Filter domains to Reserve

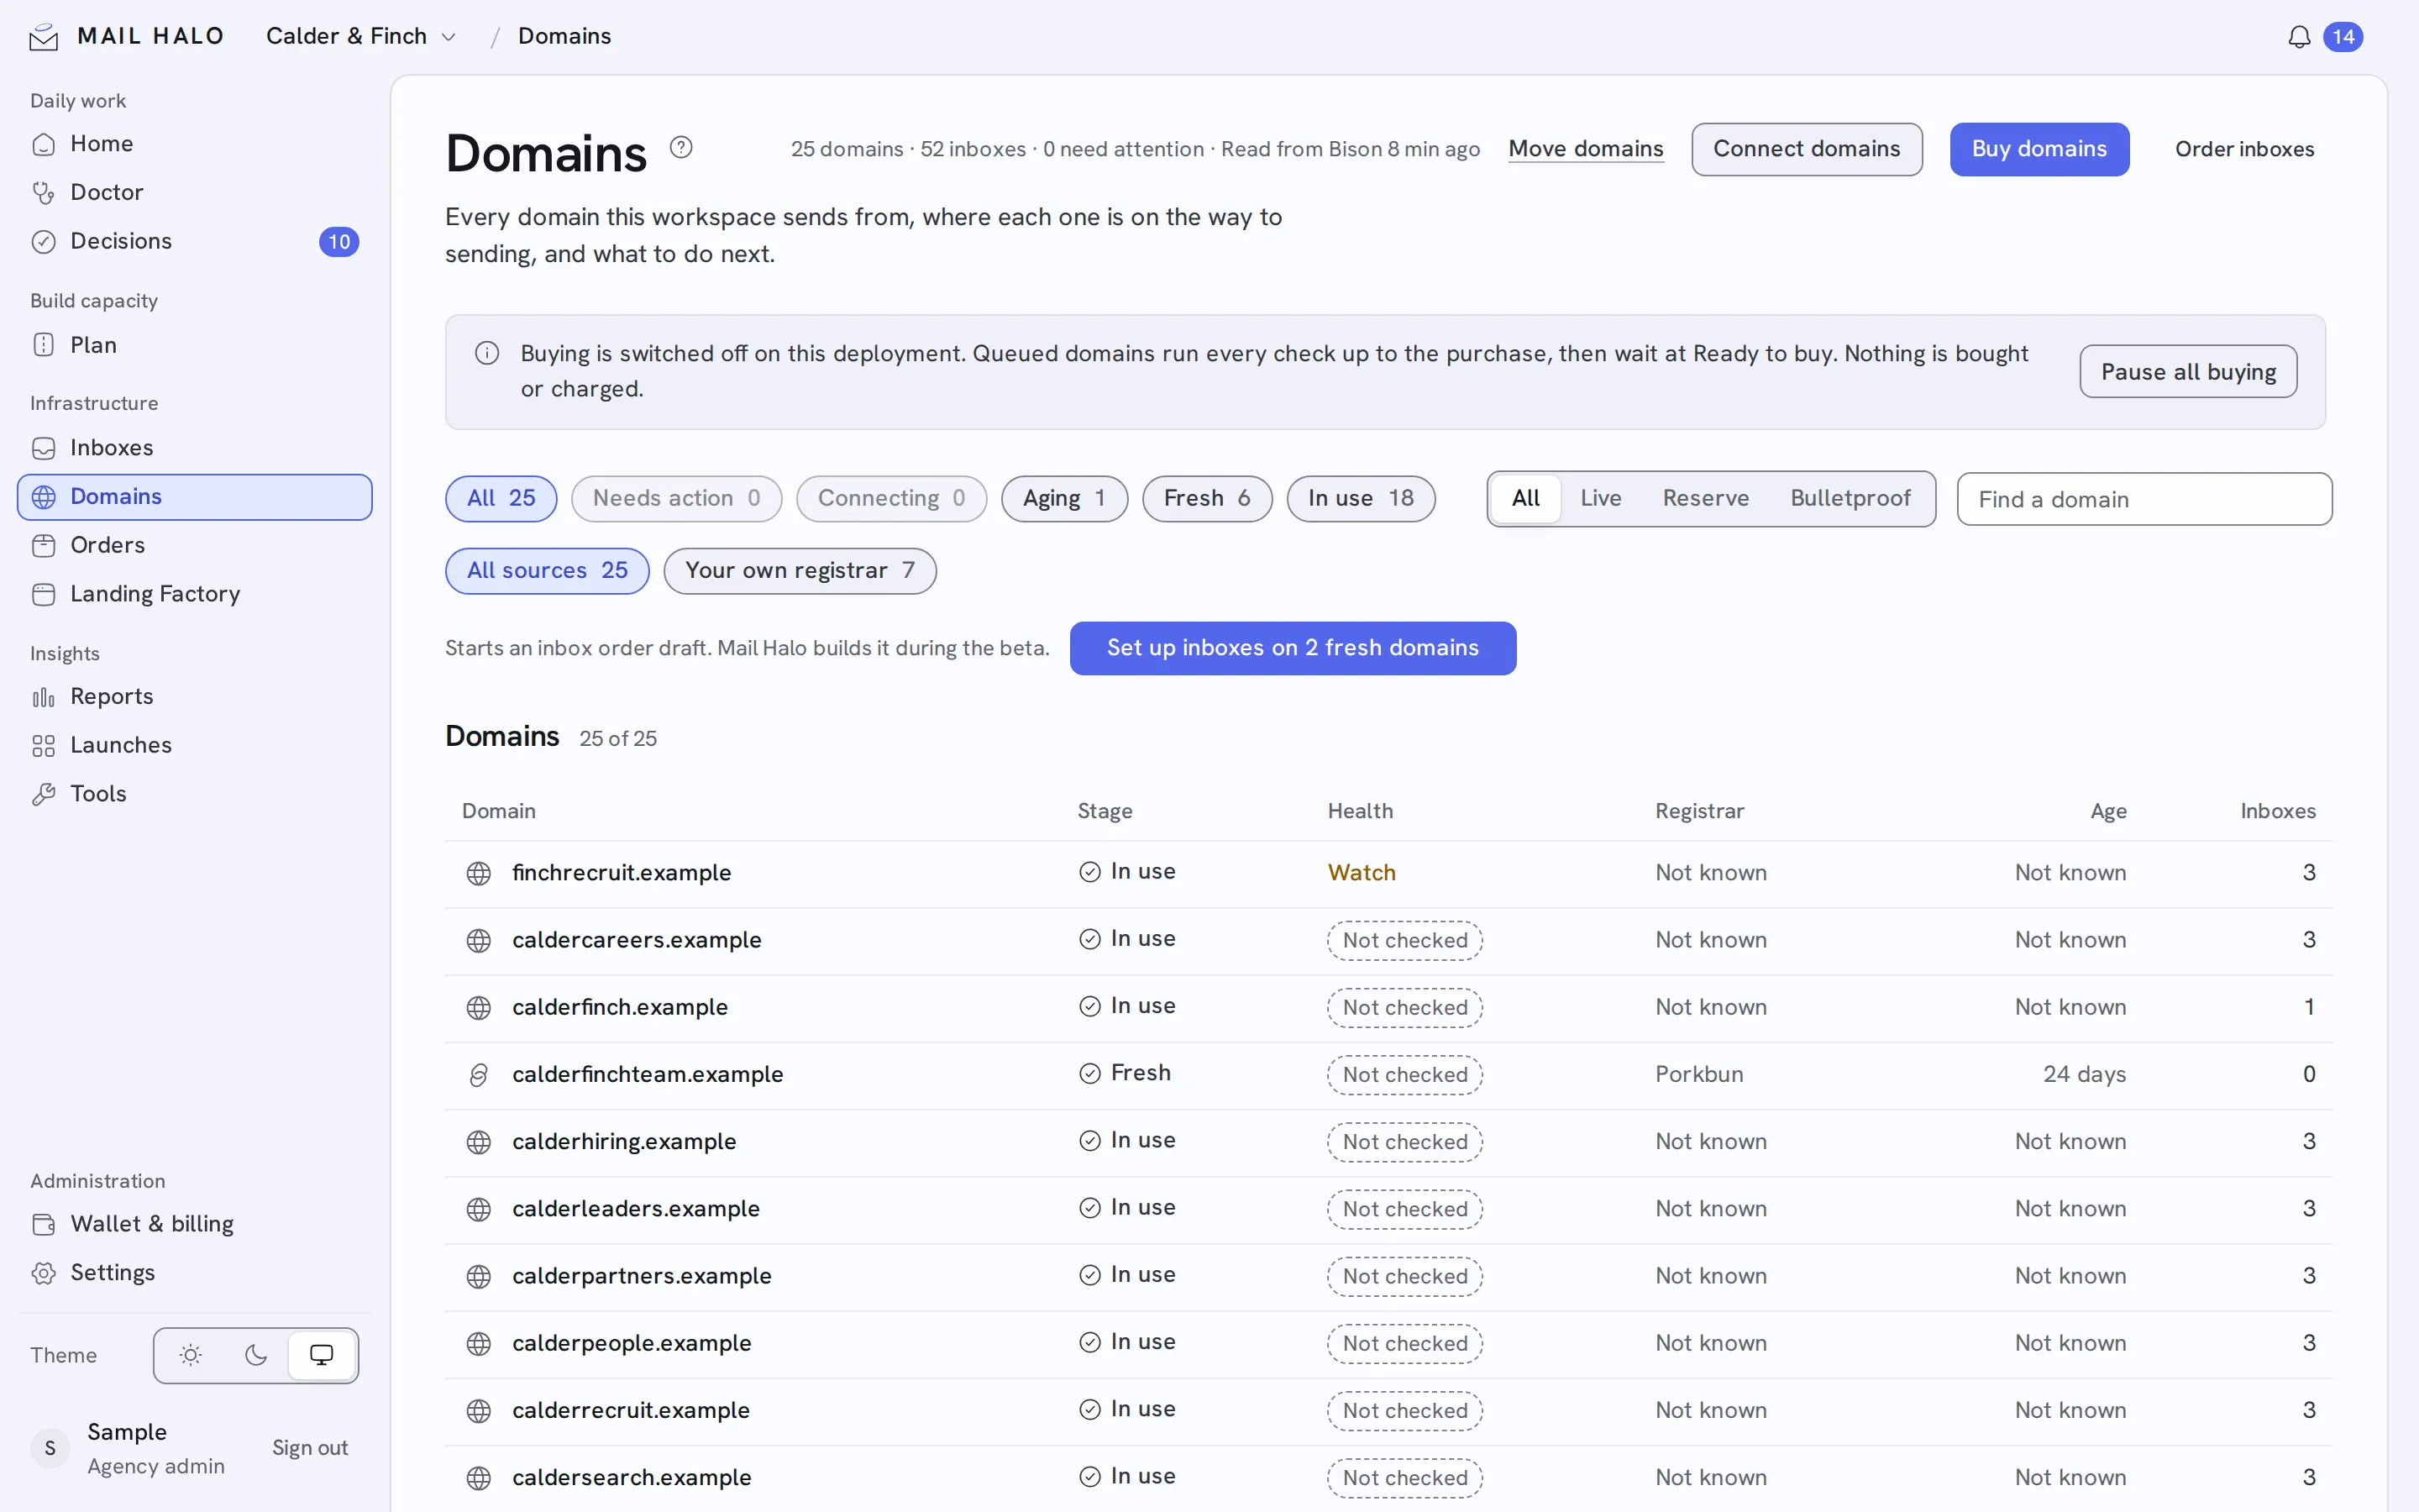click(1705, 498)
